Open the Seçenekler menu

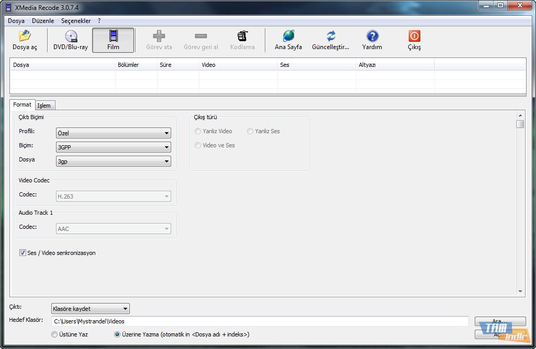tap(76, 21)
